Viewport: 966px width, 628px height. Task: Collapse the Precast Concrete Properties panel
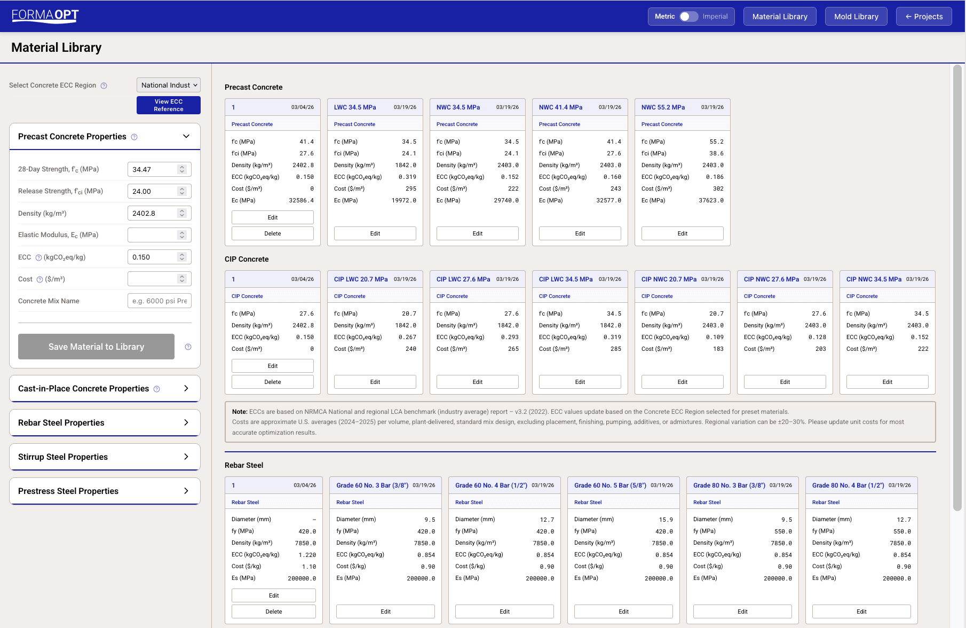pos(186,136)
